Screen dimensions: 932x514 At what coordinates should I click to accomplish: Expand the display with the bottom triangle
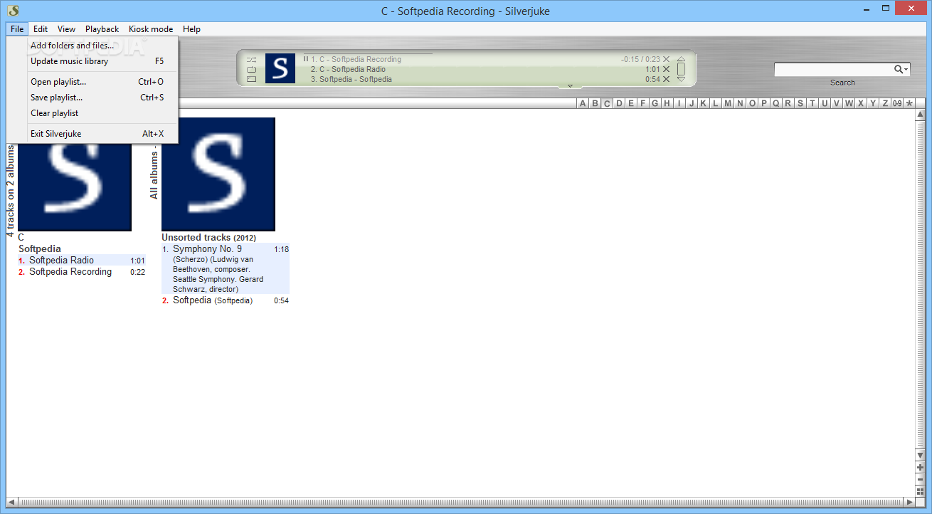(570, 86)
